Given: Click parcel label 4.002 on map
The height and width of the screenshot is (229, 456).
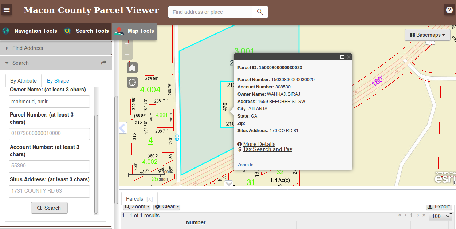Looking at the screenshot, I should 150,162.
